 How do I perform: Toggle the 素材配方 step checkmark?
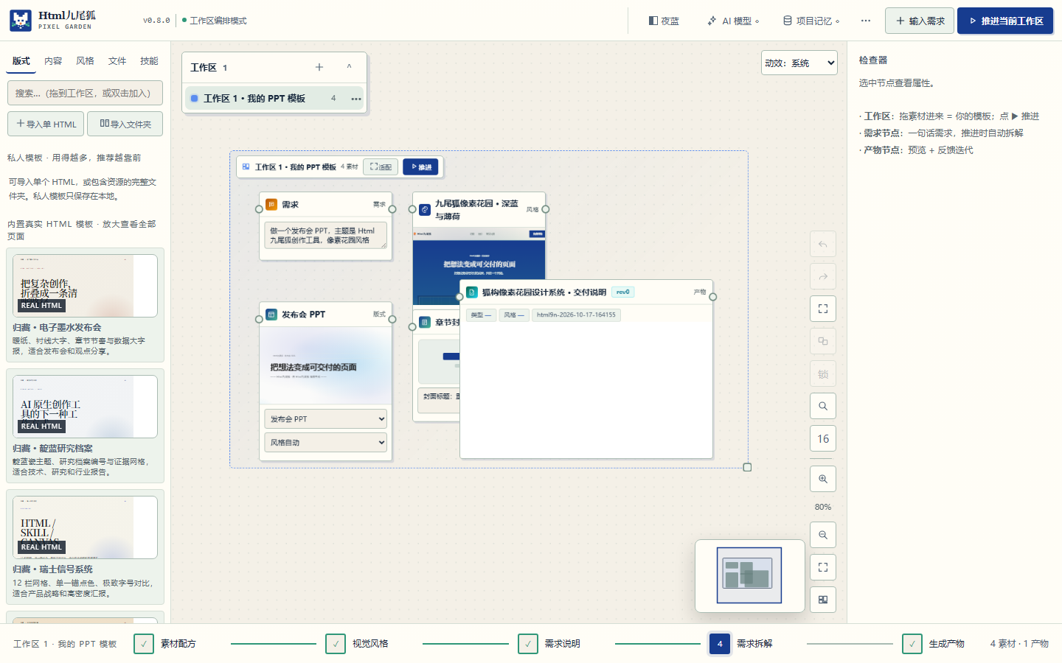click(x=144, y=644)
